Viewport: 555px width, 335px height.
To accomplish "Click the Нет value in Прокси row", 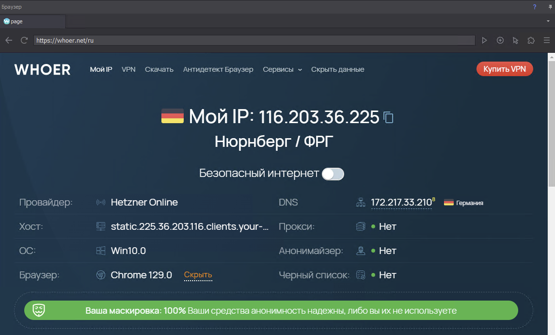I will 388,226.
